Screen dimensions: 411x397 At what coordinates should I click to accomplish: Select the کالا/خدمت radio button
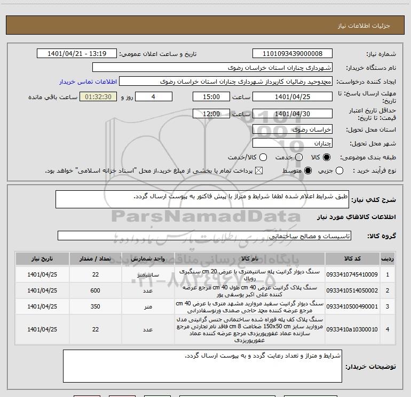click(263, 157)
